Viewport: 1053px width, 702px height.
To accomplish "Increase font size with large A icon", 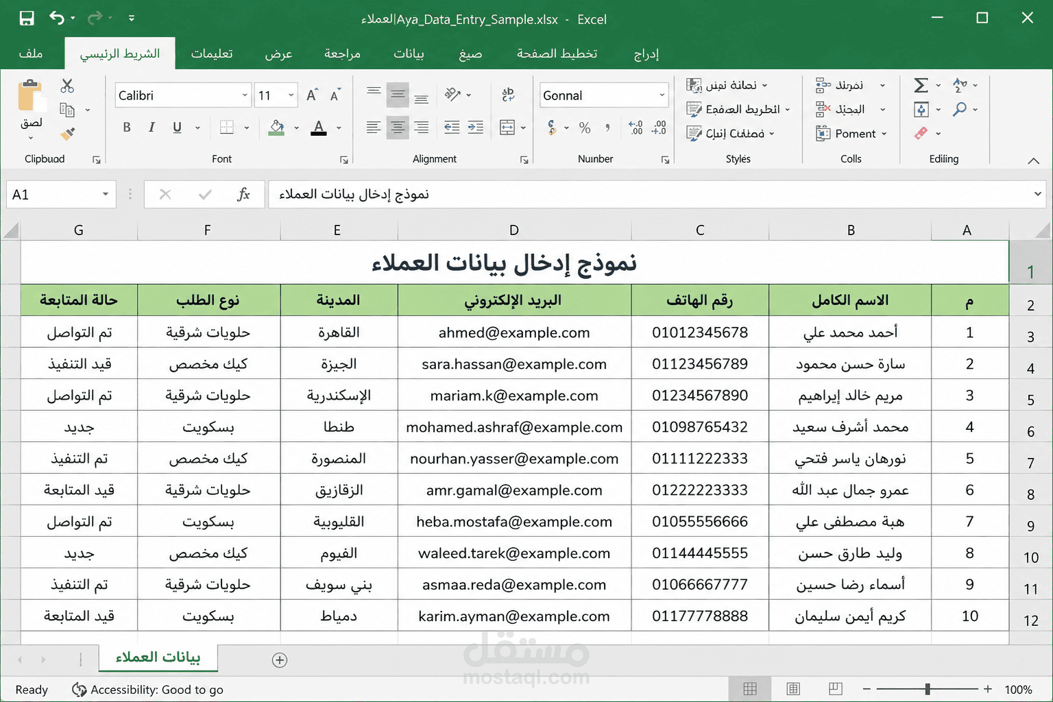I will 312,95.
